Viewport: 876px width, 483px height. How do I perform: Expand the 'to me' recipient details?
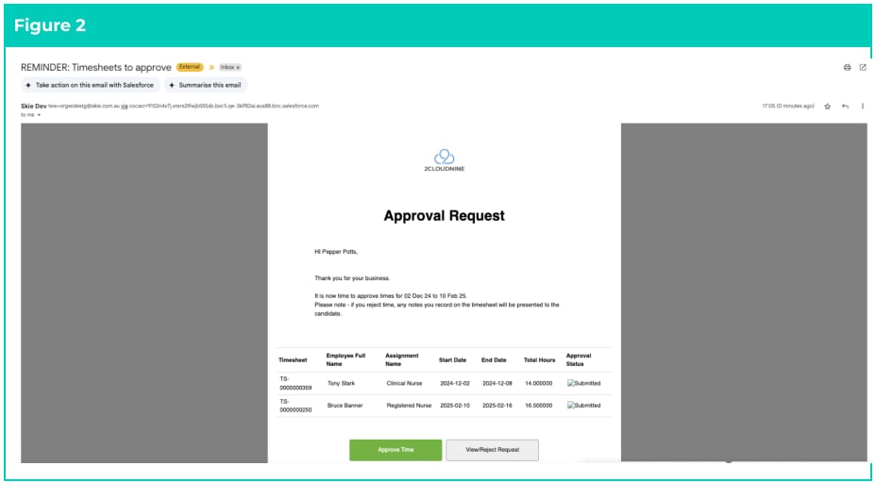39,115
